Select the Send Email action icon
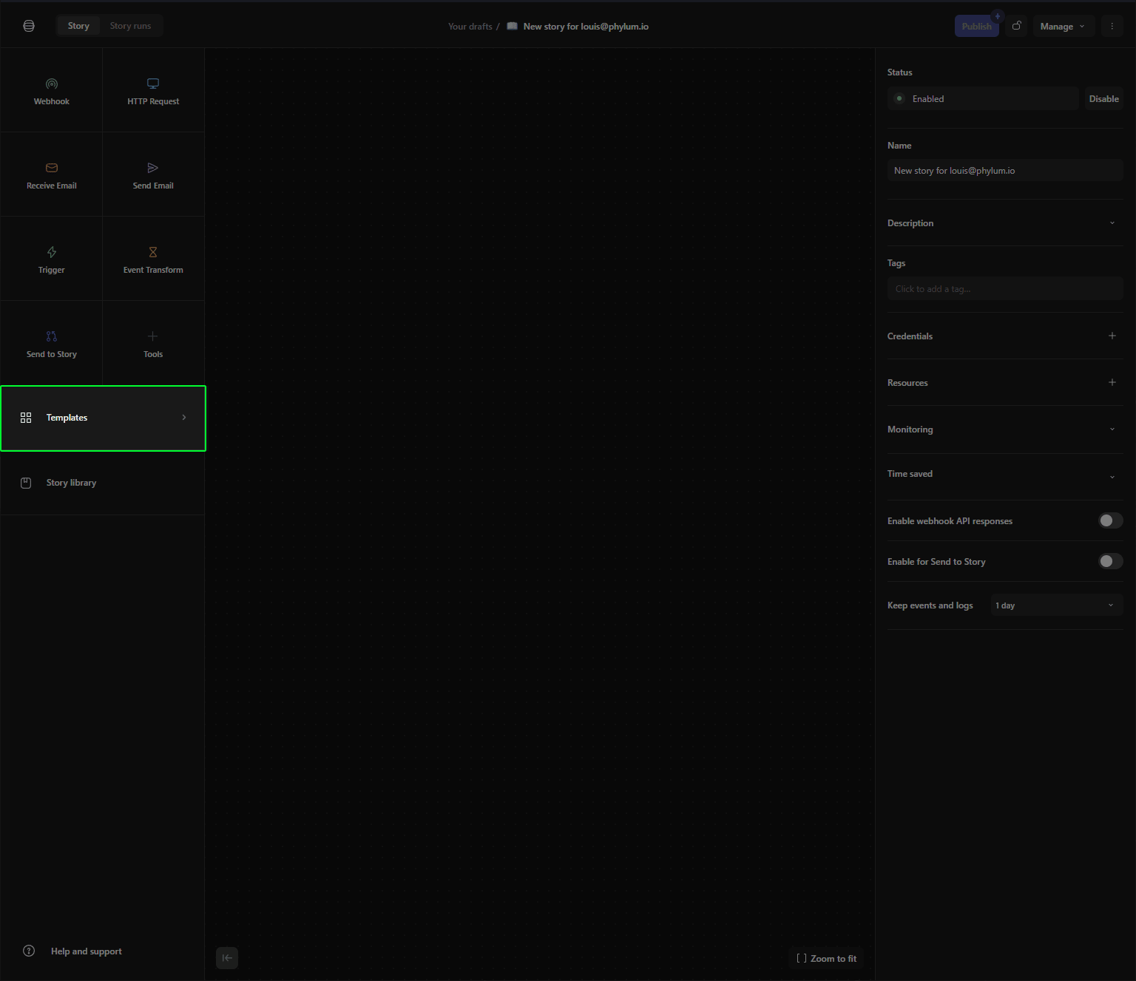The height and width of the screenshot is (981, 1136). tap(153, 169)
